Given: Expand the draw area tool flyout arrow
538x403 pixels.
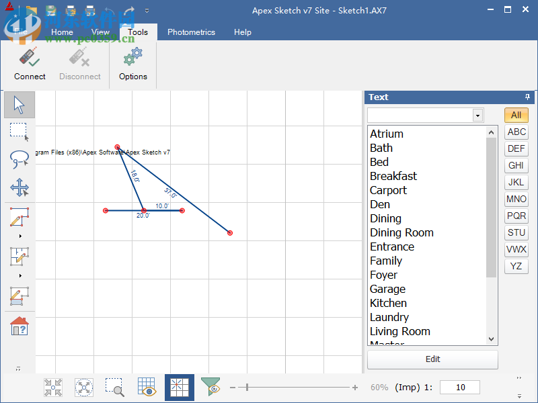Looking at the screenshot, I should tap(20, 236).
